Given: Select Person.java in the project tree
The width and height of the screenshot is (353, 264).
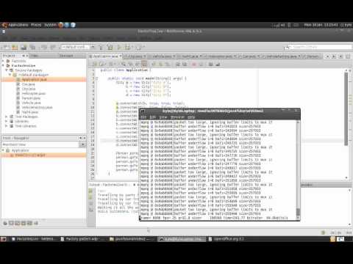Looking at the screenshot, I should (31, 98).
